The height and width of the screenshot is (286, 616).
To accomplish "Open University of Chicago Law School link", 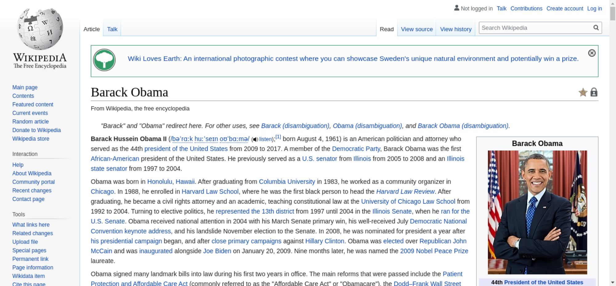I will [408, 201].
